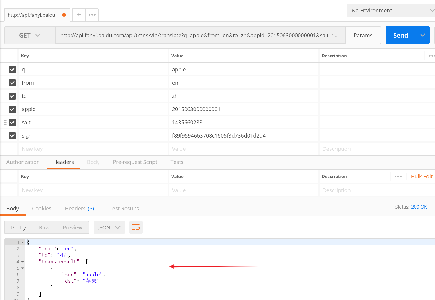The width and height of the screenshot is (435, 300).
Task: Click the orange unsaved dot on request tab
Action: (64, 15)
